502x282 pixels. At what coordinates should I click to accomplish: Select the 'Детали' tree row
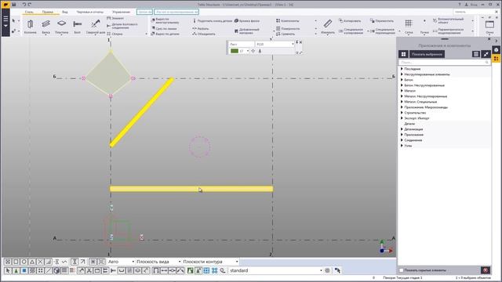[x=445, y=124]
